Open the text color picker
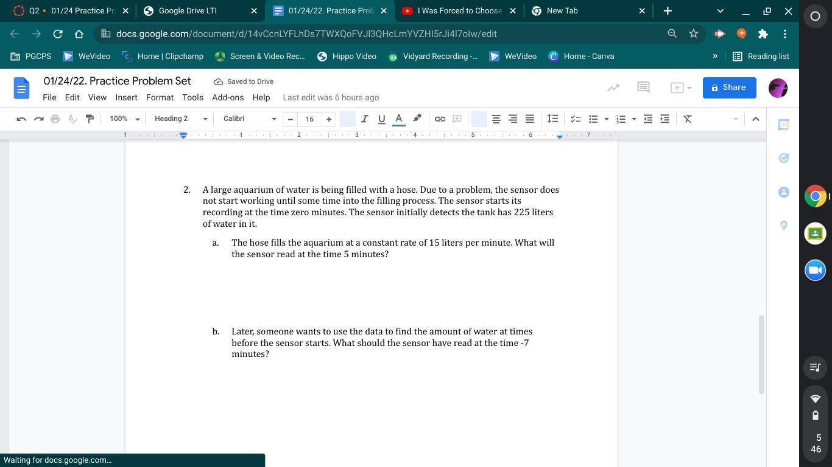This screenshot has width=832, height=467. coord(399,119)
